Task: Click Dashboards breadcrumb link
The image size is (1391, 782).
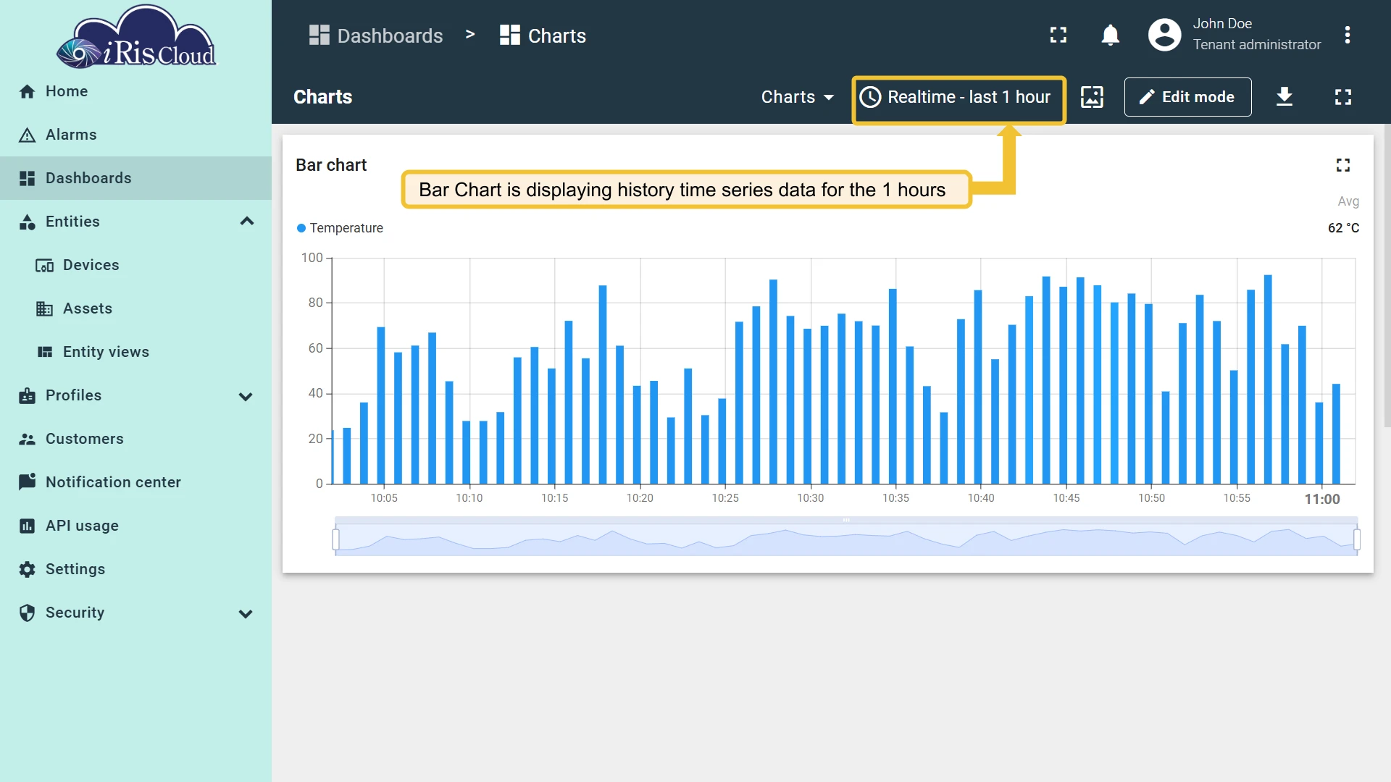Action: (376, 35)
